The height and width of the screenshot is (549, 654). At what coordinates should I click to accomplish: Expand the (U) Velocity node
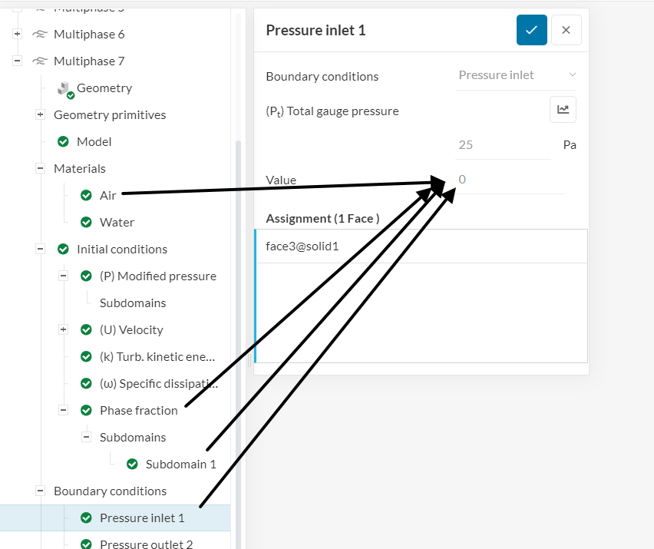pos(63,329)
